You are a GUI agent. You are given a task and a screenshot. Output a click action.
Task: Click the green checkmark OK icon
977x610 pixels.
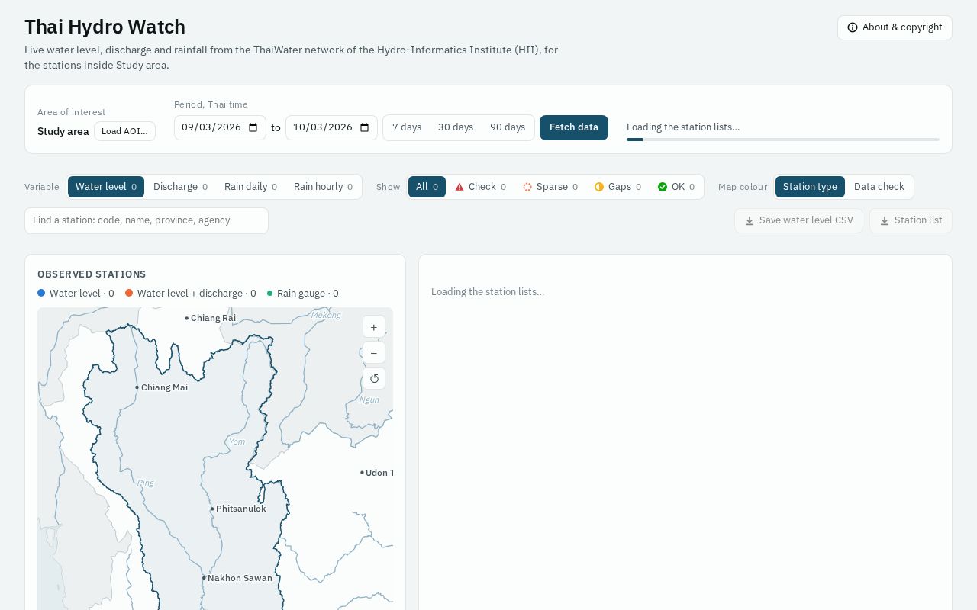coord(663,187)
